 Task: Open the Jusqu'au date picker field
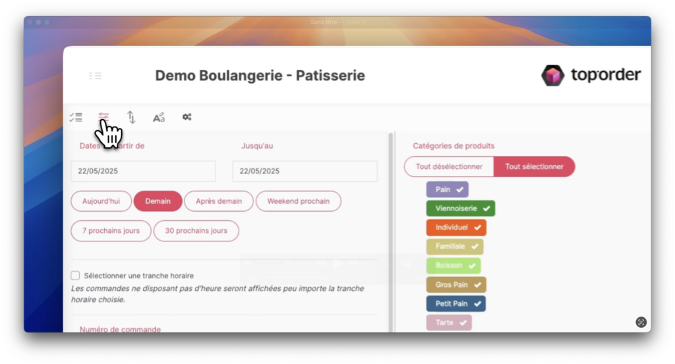[305, 171]
